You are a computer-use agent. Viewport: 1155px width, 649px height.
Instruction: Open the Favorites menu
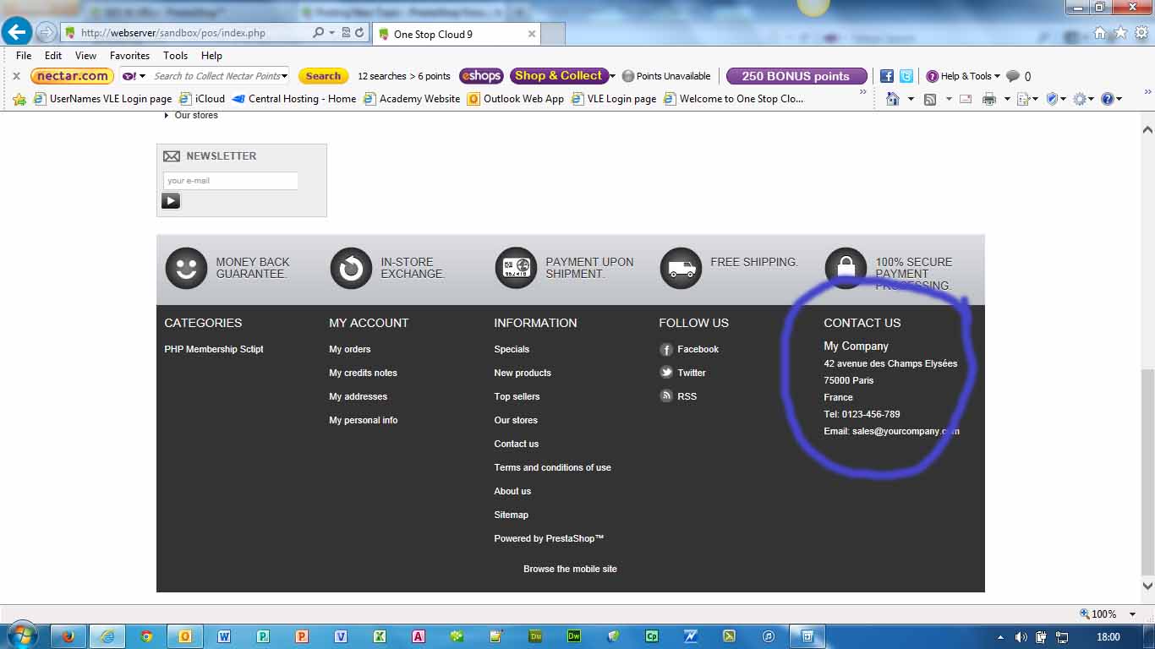pyautogui.click(x=129, y=56)
